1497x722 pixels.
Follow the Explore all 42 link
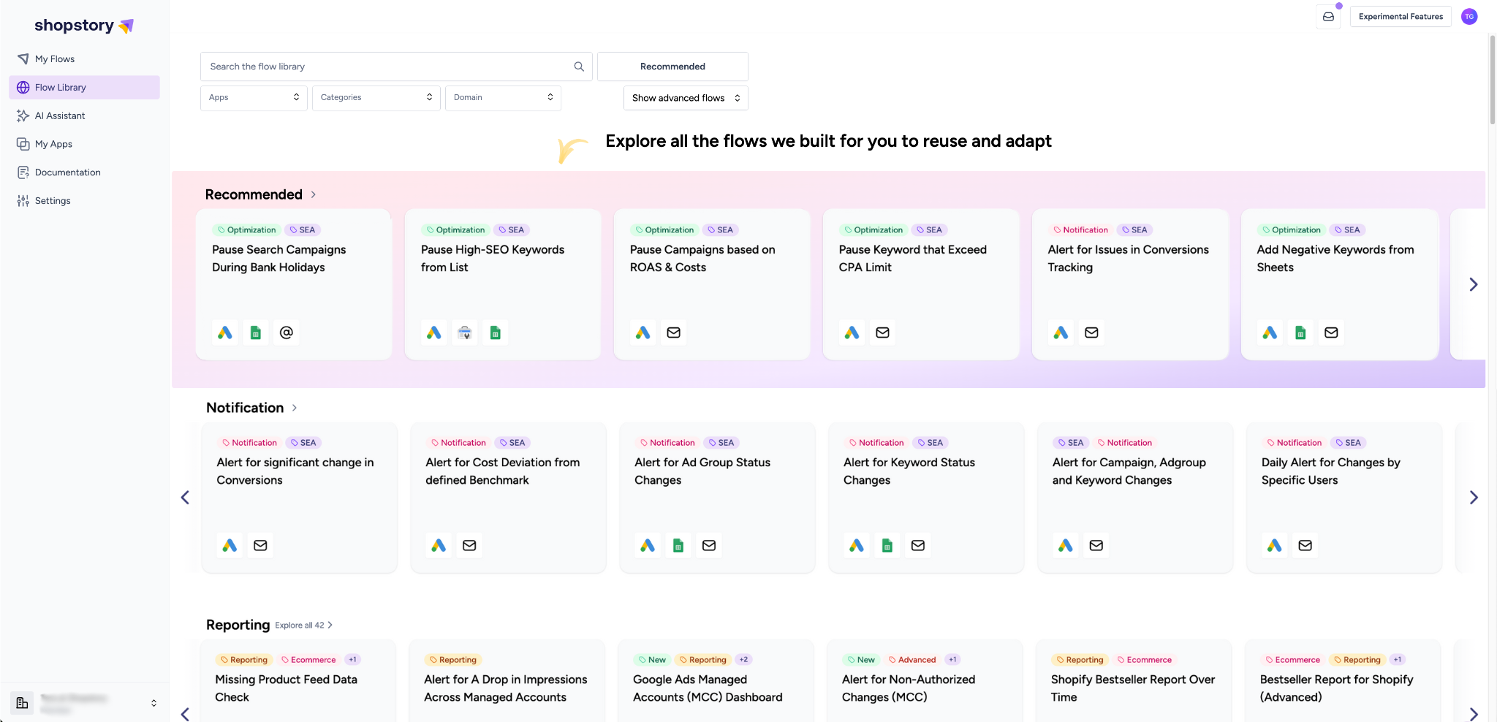303,626
